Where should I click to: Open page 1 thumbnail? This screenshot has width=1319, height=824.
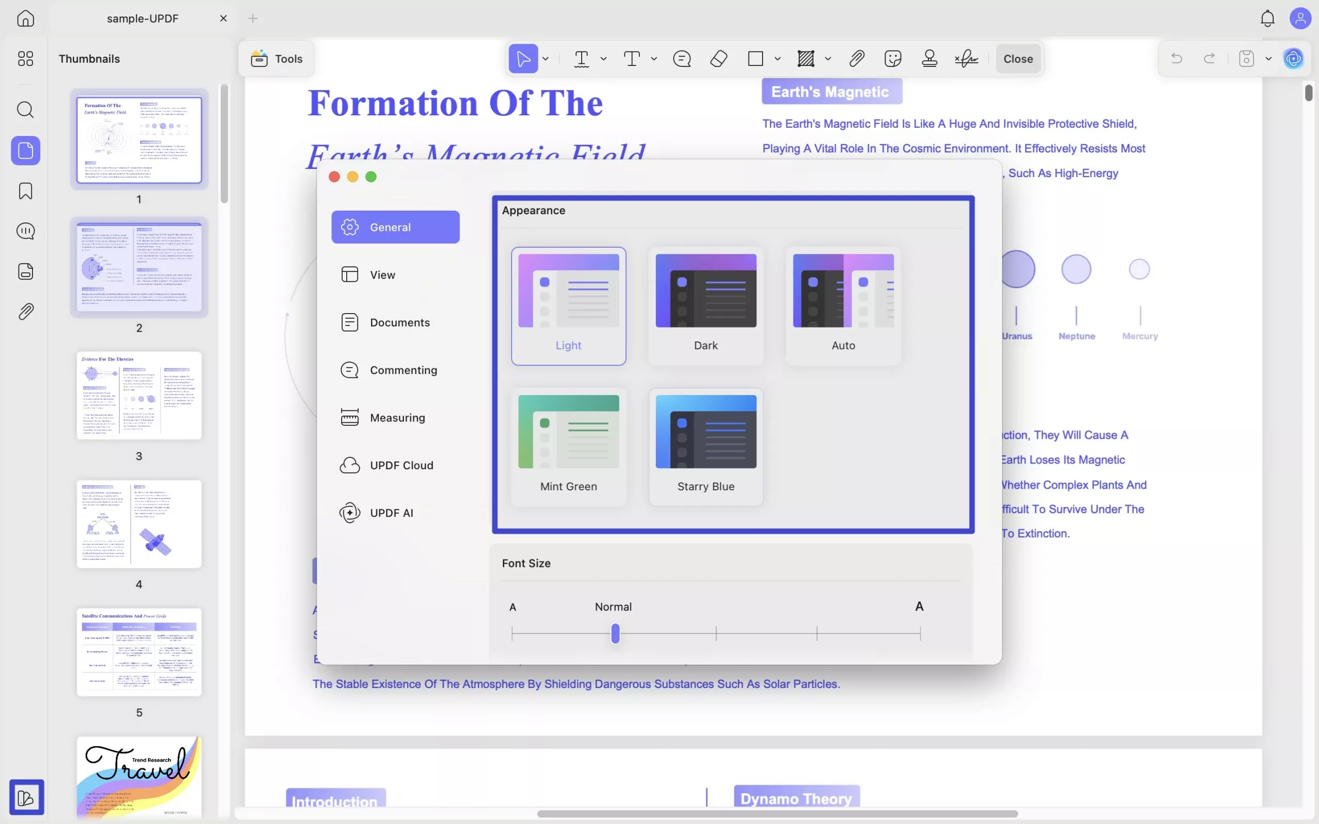tap(139, 140)
